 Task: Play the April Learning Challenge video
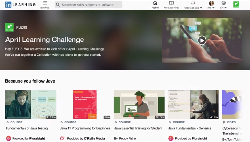202,40
